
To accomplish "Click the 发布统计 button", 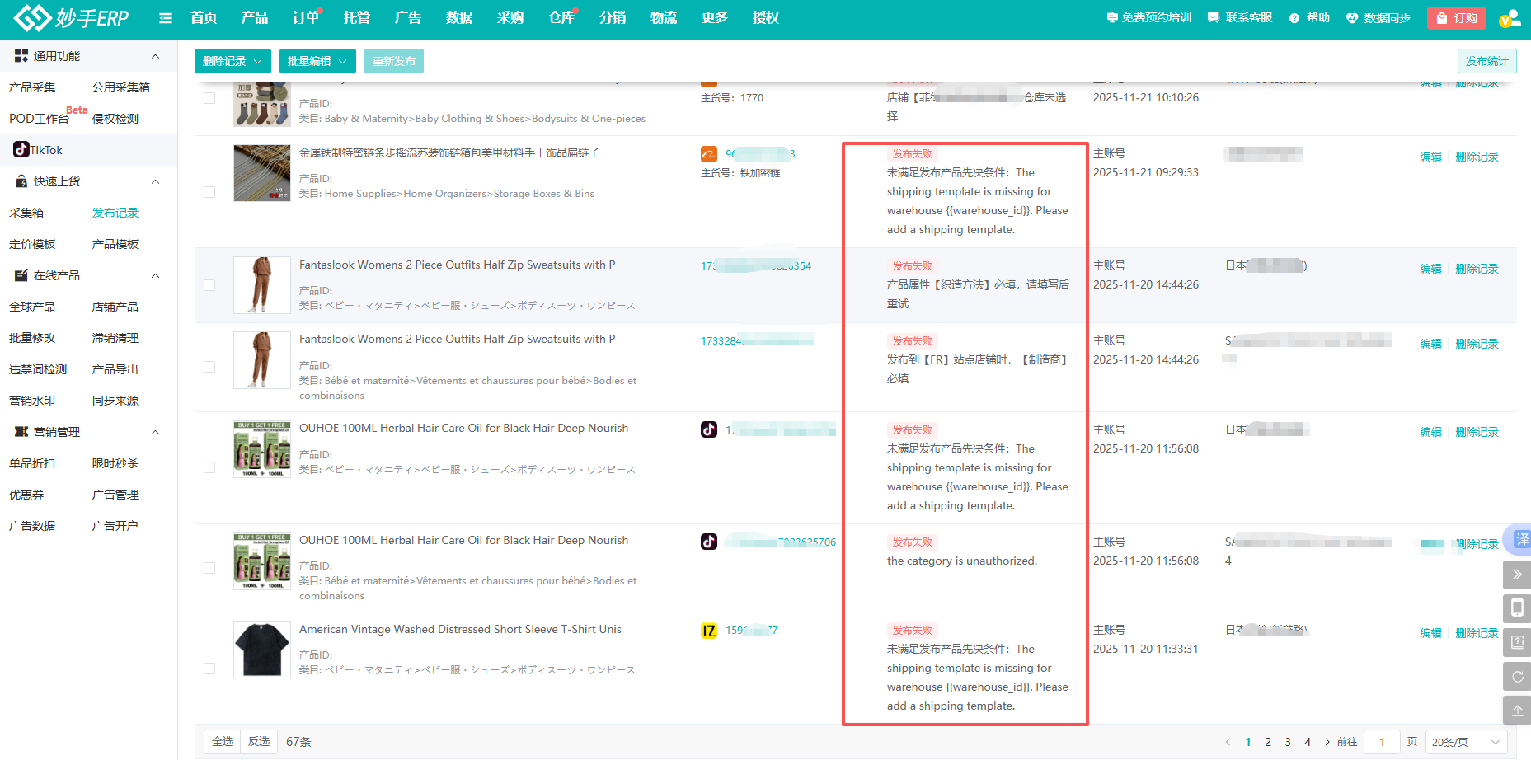I will (1486, 61).
